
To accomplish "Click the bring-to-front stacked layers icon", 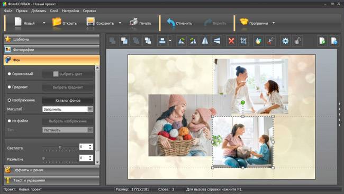I will click(148, 41).
